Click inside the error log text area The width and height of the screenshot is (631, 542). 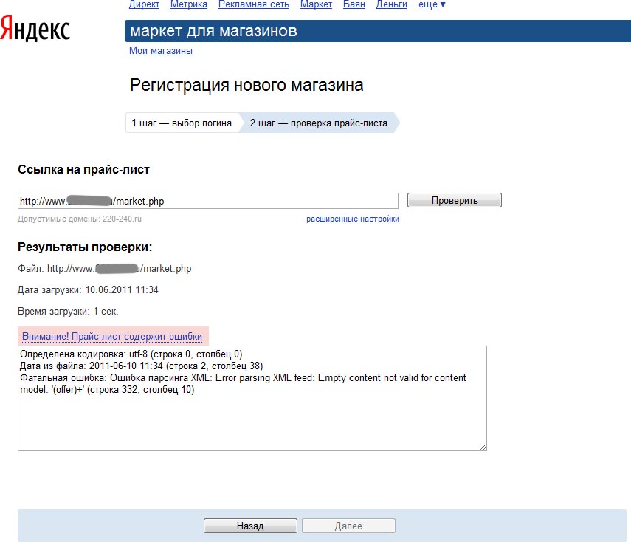click(252, 398)
